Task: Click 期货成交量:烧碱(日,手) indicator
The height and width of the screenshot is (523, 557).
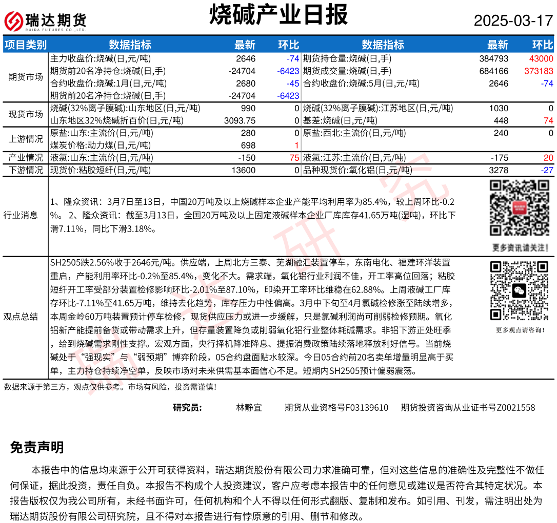Action: click(x=347, y=71)
